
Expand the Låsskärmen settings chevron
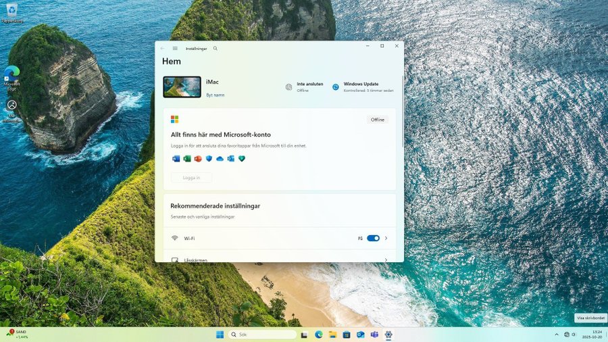386,259
